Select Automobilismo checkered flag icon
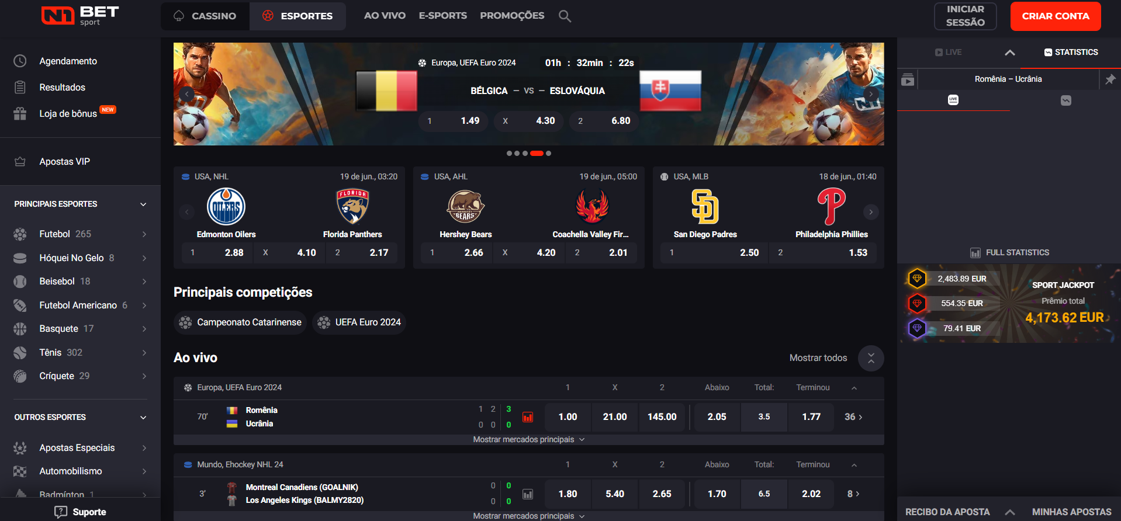 point(20,471)
